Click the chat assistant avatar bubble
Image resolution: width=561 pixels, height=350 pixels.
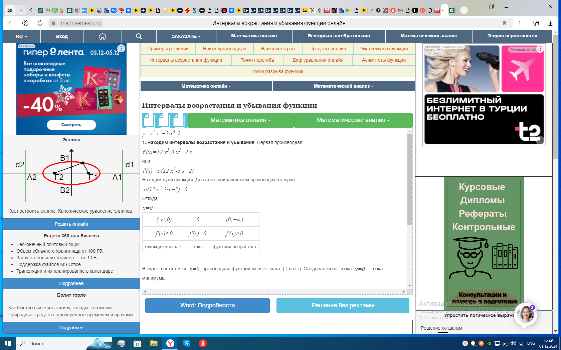pyautogui.click(x=526, y=314)
